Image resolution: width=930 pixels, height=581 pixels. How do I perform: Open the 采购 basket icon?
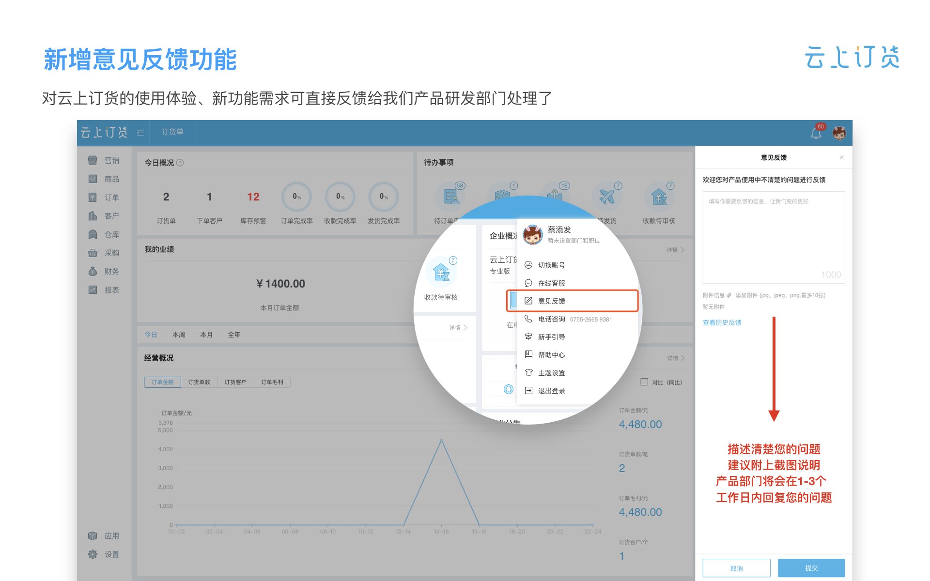pos(93,253)
